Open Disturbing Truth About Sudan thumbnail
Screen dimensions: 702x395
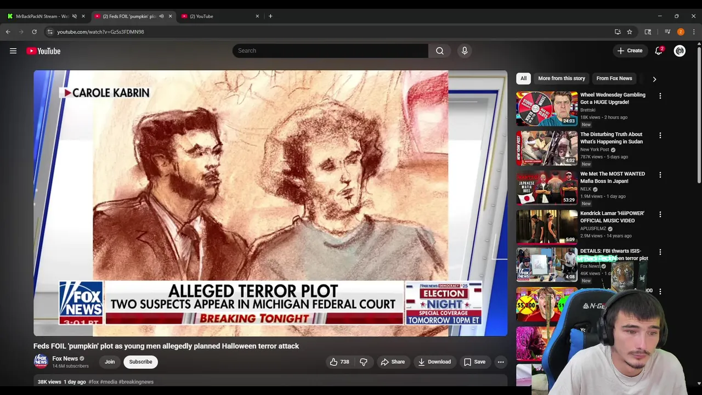(x=547, y=148)
